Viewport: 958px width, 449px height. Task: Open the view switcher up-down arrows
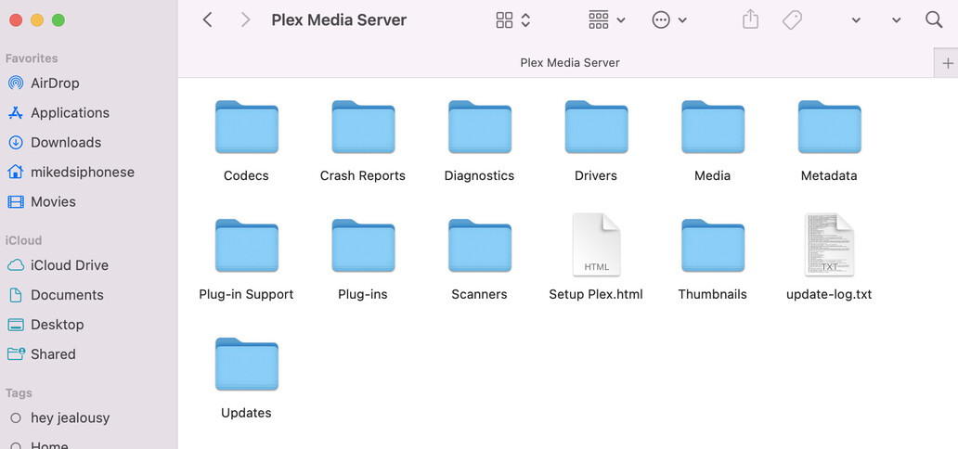coord(525,20)
